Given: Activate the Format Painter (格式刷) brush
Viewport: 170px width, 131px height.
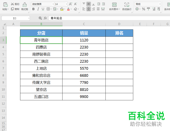Looking at the screenshot, I should [x=24, y=5].
